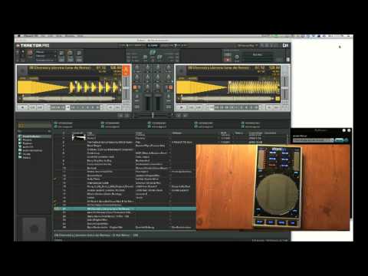Open the second effect selector dropdown in FX unit

coord(46,56)
